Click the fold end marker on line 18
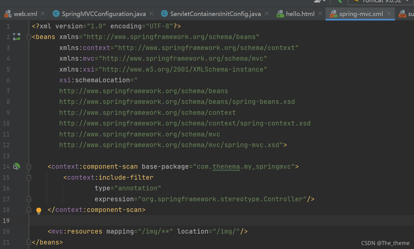The height and width of the screenshot is (249, 414). coord(29,210)
